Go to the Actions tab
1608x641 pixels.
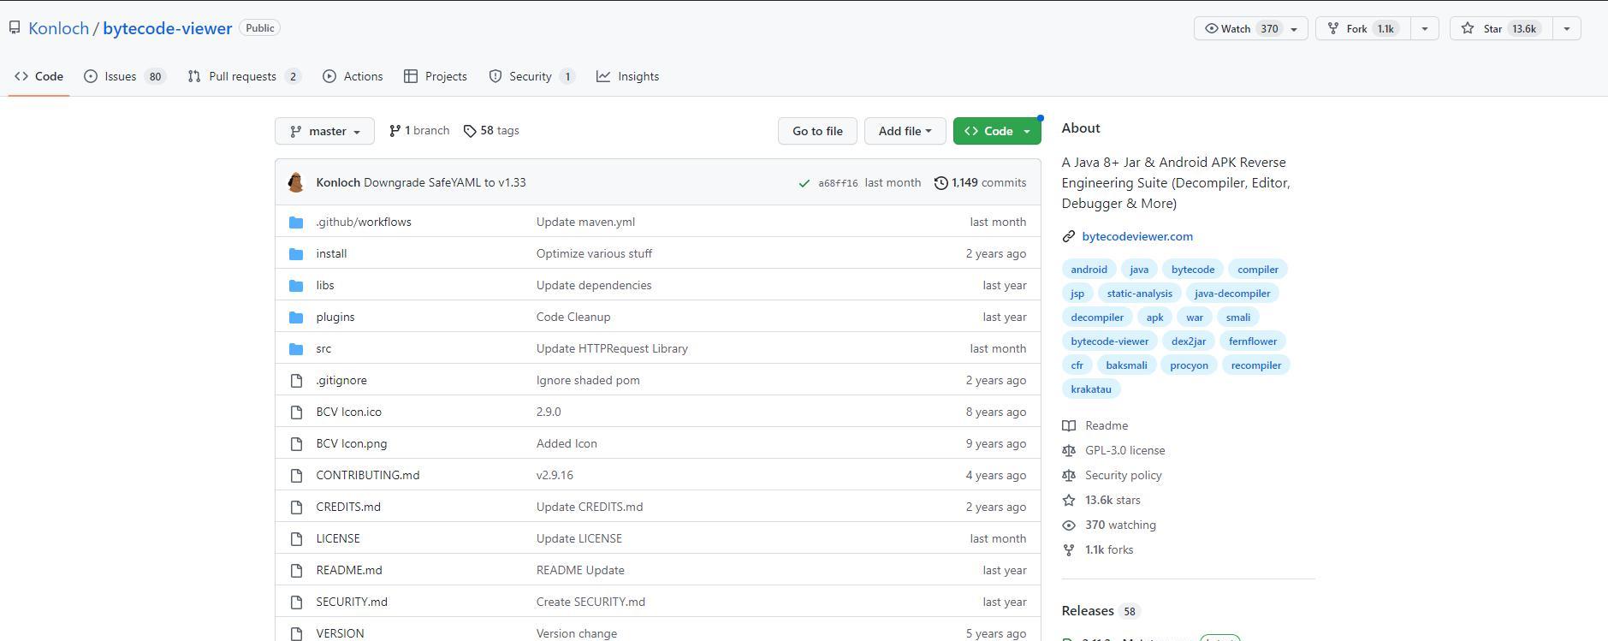[353, 76]
